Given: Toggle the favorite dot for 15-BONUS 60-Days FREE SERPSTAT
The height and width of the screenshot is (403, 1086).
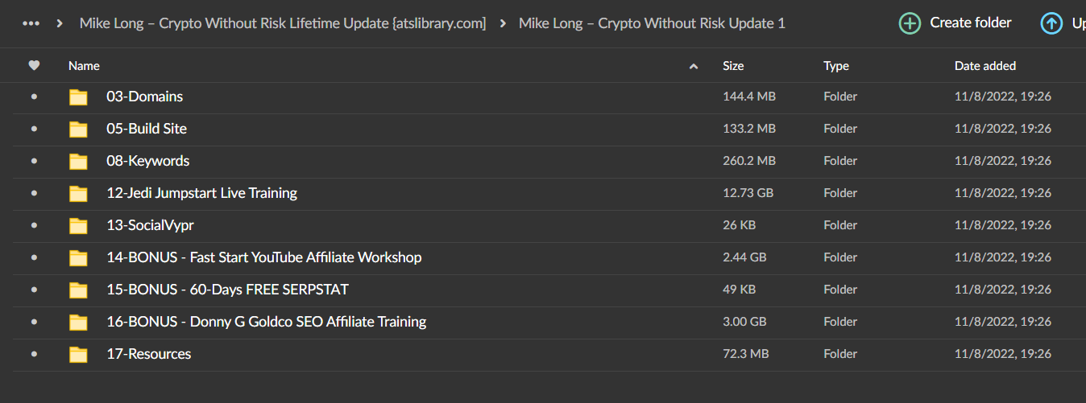Looking at the screenshot, I should click(x=34, y=290).
